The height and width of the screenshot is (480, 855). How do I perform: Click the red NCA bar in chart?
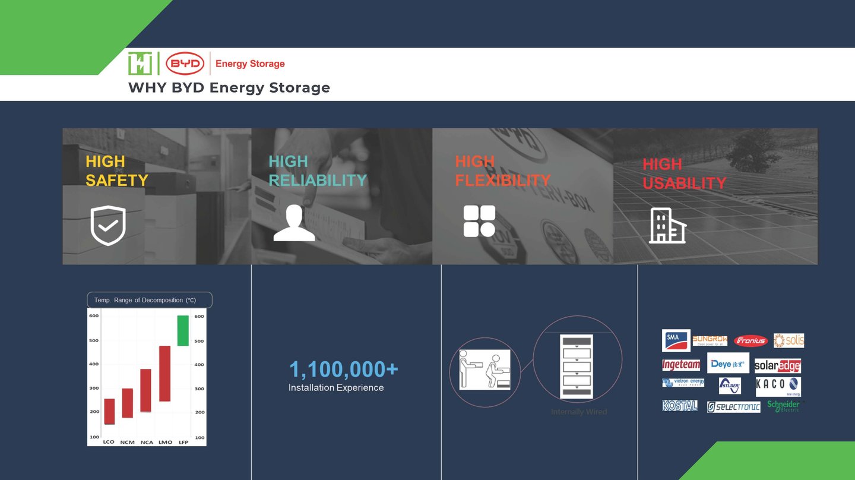point(145,390)
